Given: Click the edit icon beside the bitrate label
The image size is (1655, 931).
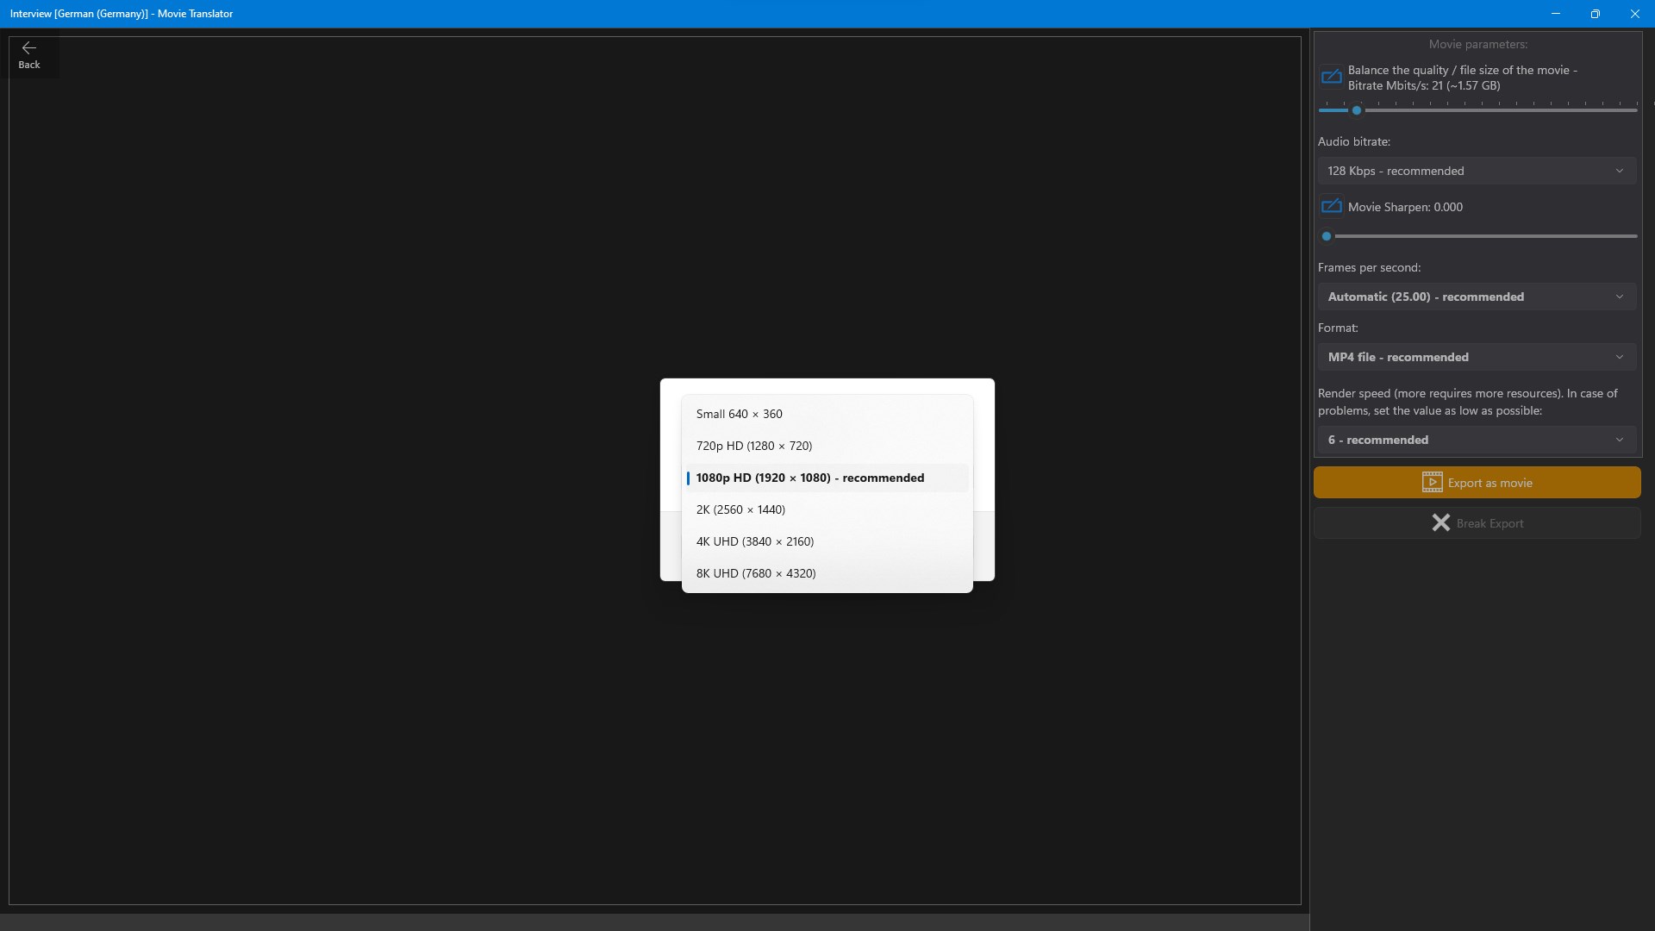Looking at the screenshot, I should tap(1331, 77).
